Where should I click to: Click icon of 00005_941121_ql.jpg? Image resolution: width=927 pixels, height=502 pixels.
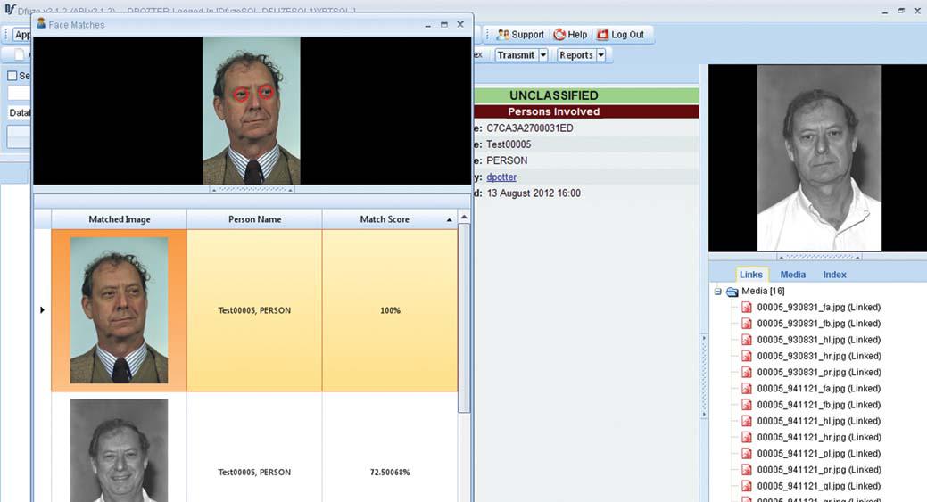[x=747, y=486]
